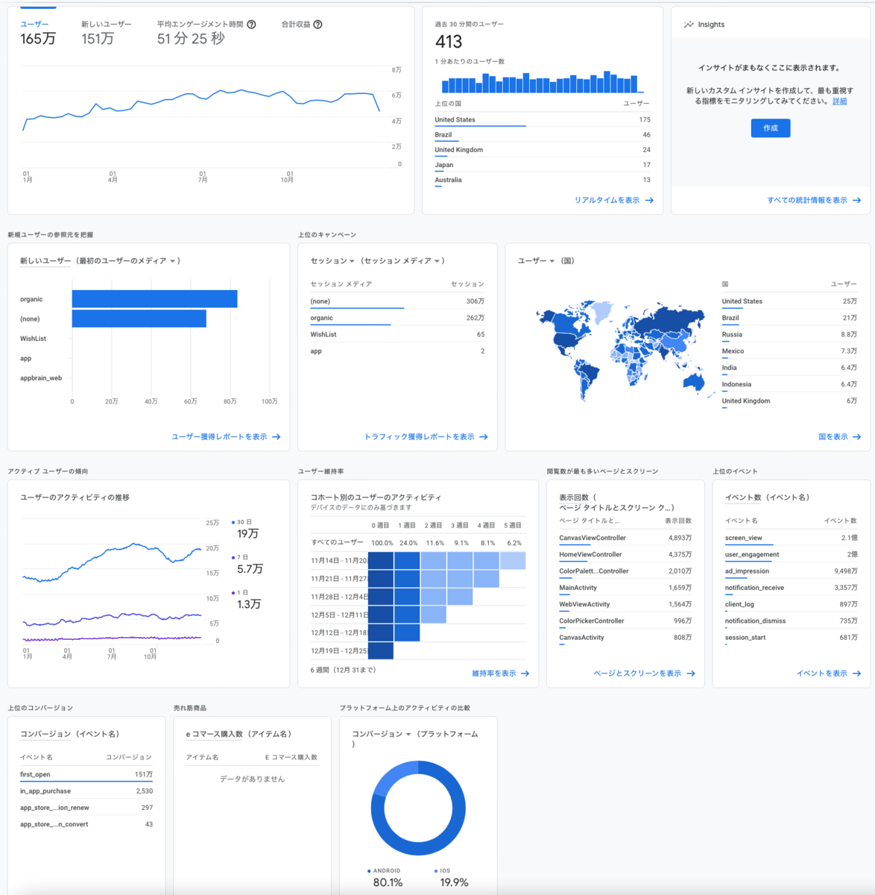Select the 新しいユーザー metric tab
Screen dimensions: 875x895
click(x=106, y=33)
